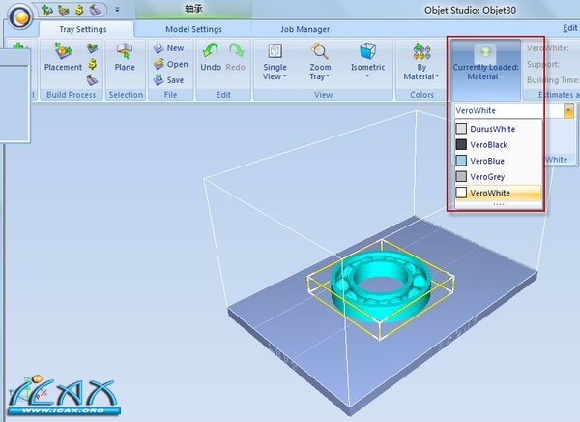
Task: Click the placement icon in quick access bar
Action: (63, 10)
